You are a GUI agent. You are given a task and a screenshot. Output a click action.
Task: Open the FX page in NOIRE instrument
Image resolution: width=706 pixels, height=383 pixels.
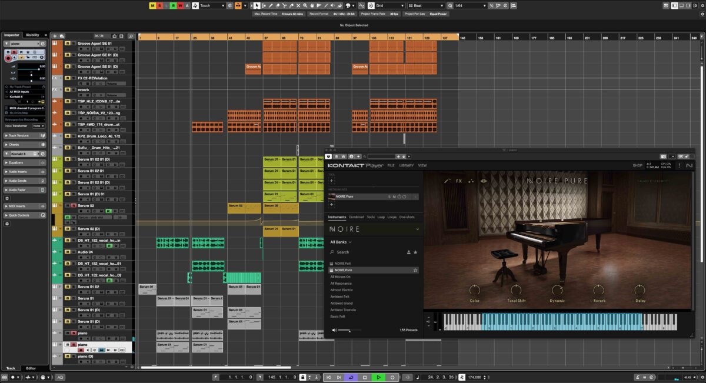(x=459, y=181)
